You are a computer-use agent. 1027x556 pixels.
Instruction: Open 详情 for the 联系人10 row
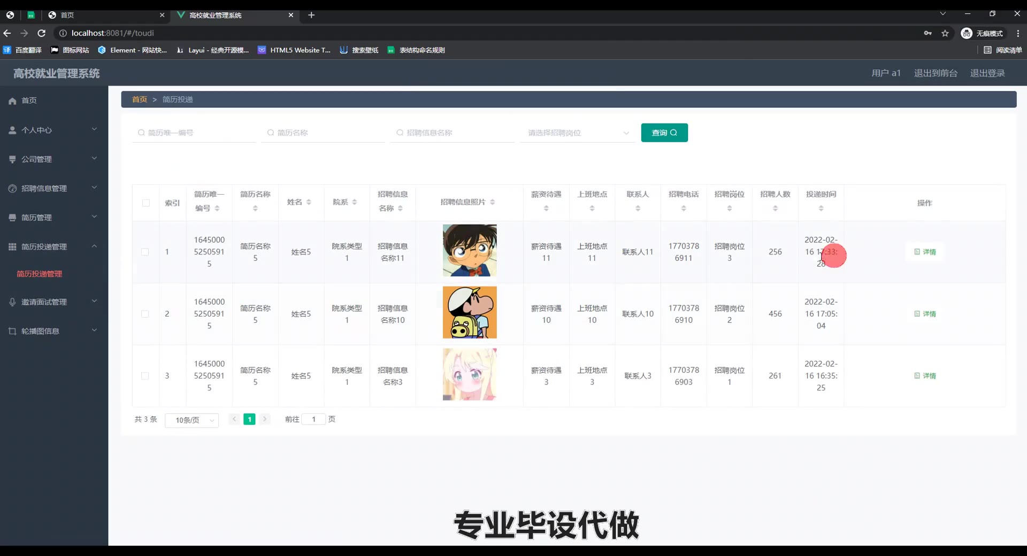(x=925, y=314)
